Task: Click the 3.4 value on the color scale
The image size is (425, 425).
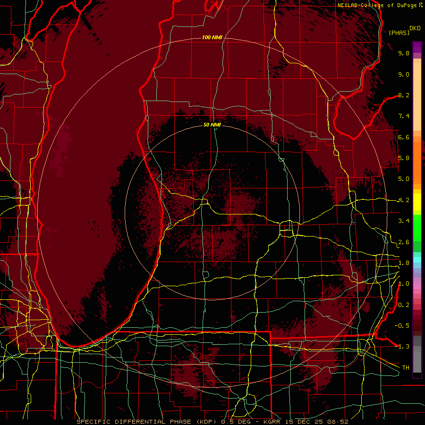Action: (404, 221)
